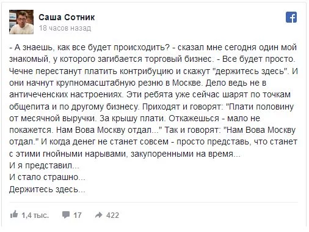Open the '18 часов назад' timestamp link
309x232 pixels.
pyautogui.click(x=65, y=28)
